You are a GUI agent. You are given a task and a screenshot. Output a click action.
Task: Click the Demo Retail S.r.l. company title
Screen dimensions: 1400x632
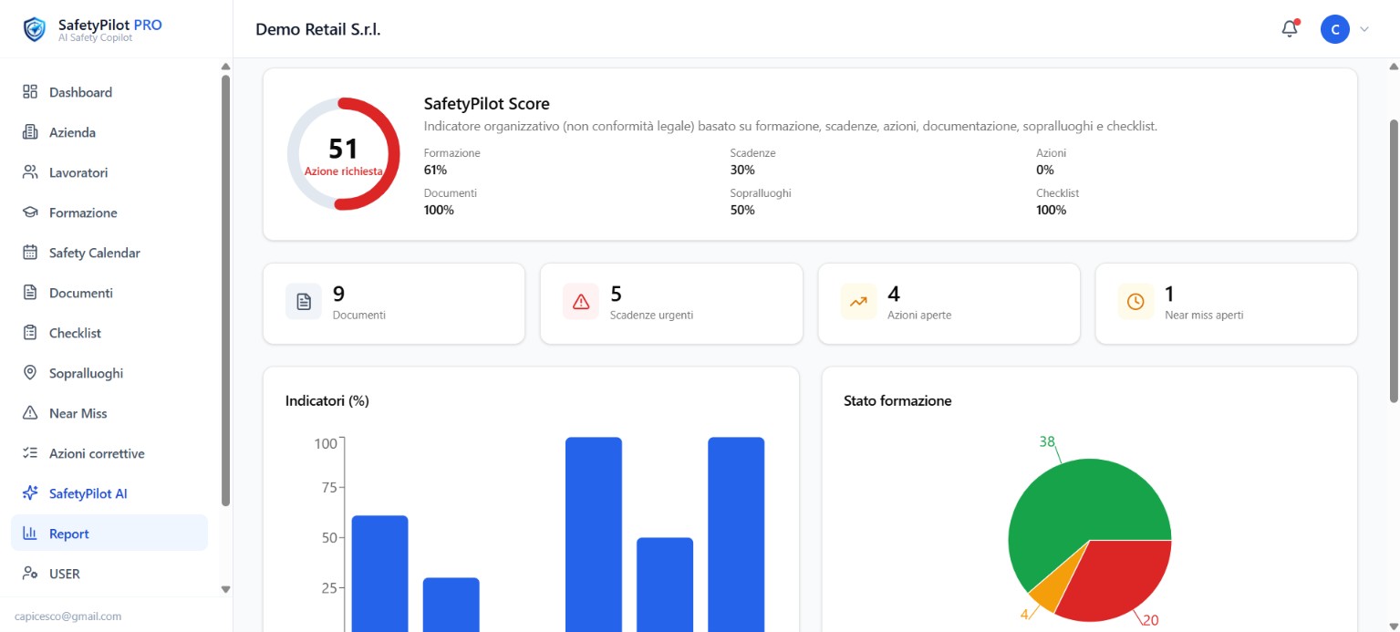[x=317, y=29]
